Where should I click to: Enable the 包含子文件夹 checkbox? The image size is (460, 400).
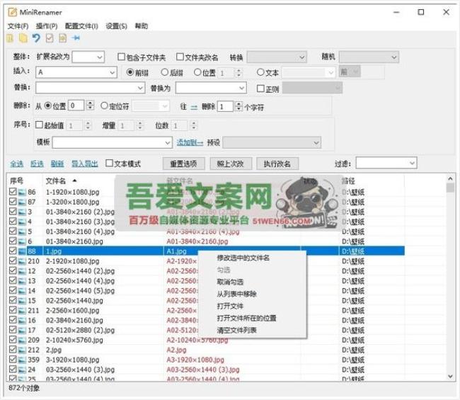click(x=121, y=57)
